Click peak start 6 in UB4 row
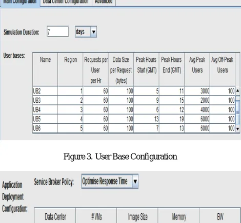 (146, 109)
